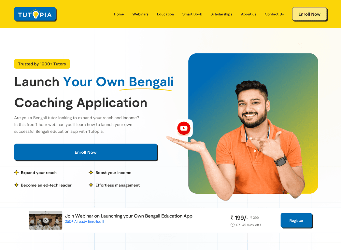This screenshot has height=250, width=341.
Task: Click the star beside Boost your income
Action: pos(91,173)
